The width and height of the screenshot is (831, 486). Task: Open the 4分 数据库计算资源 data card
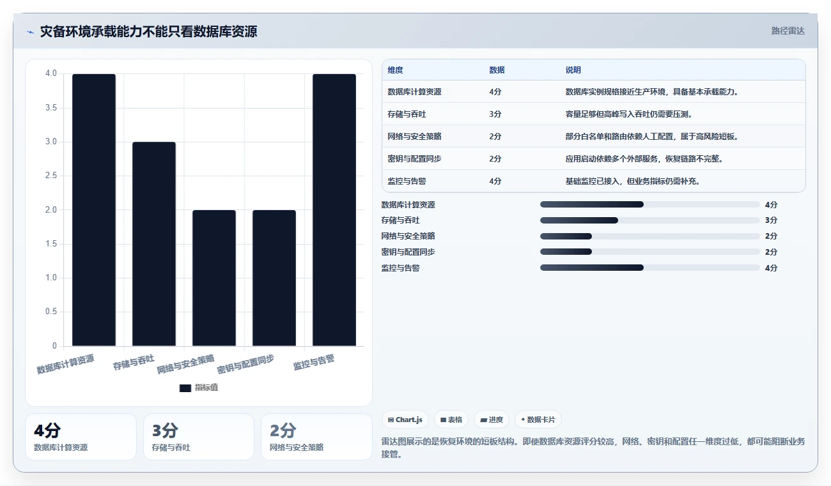[81, 437]
